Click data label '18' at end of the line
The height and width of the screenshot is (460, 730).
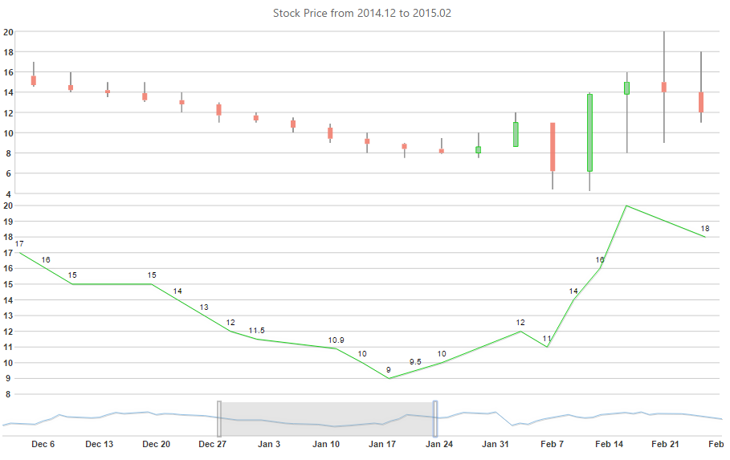point(705,229)
